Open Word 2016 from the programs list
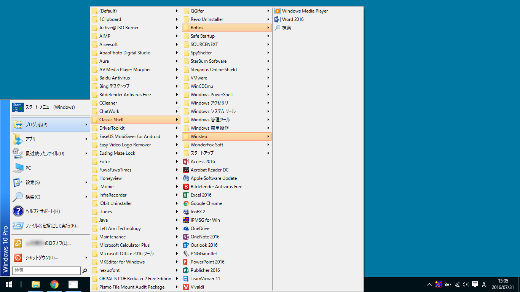The height and width of the screenshot is (292, 520). click(292, 19)
